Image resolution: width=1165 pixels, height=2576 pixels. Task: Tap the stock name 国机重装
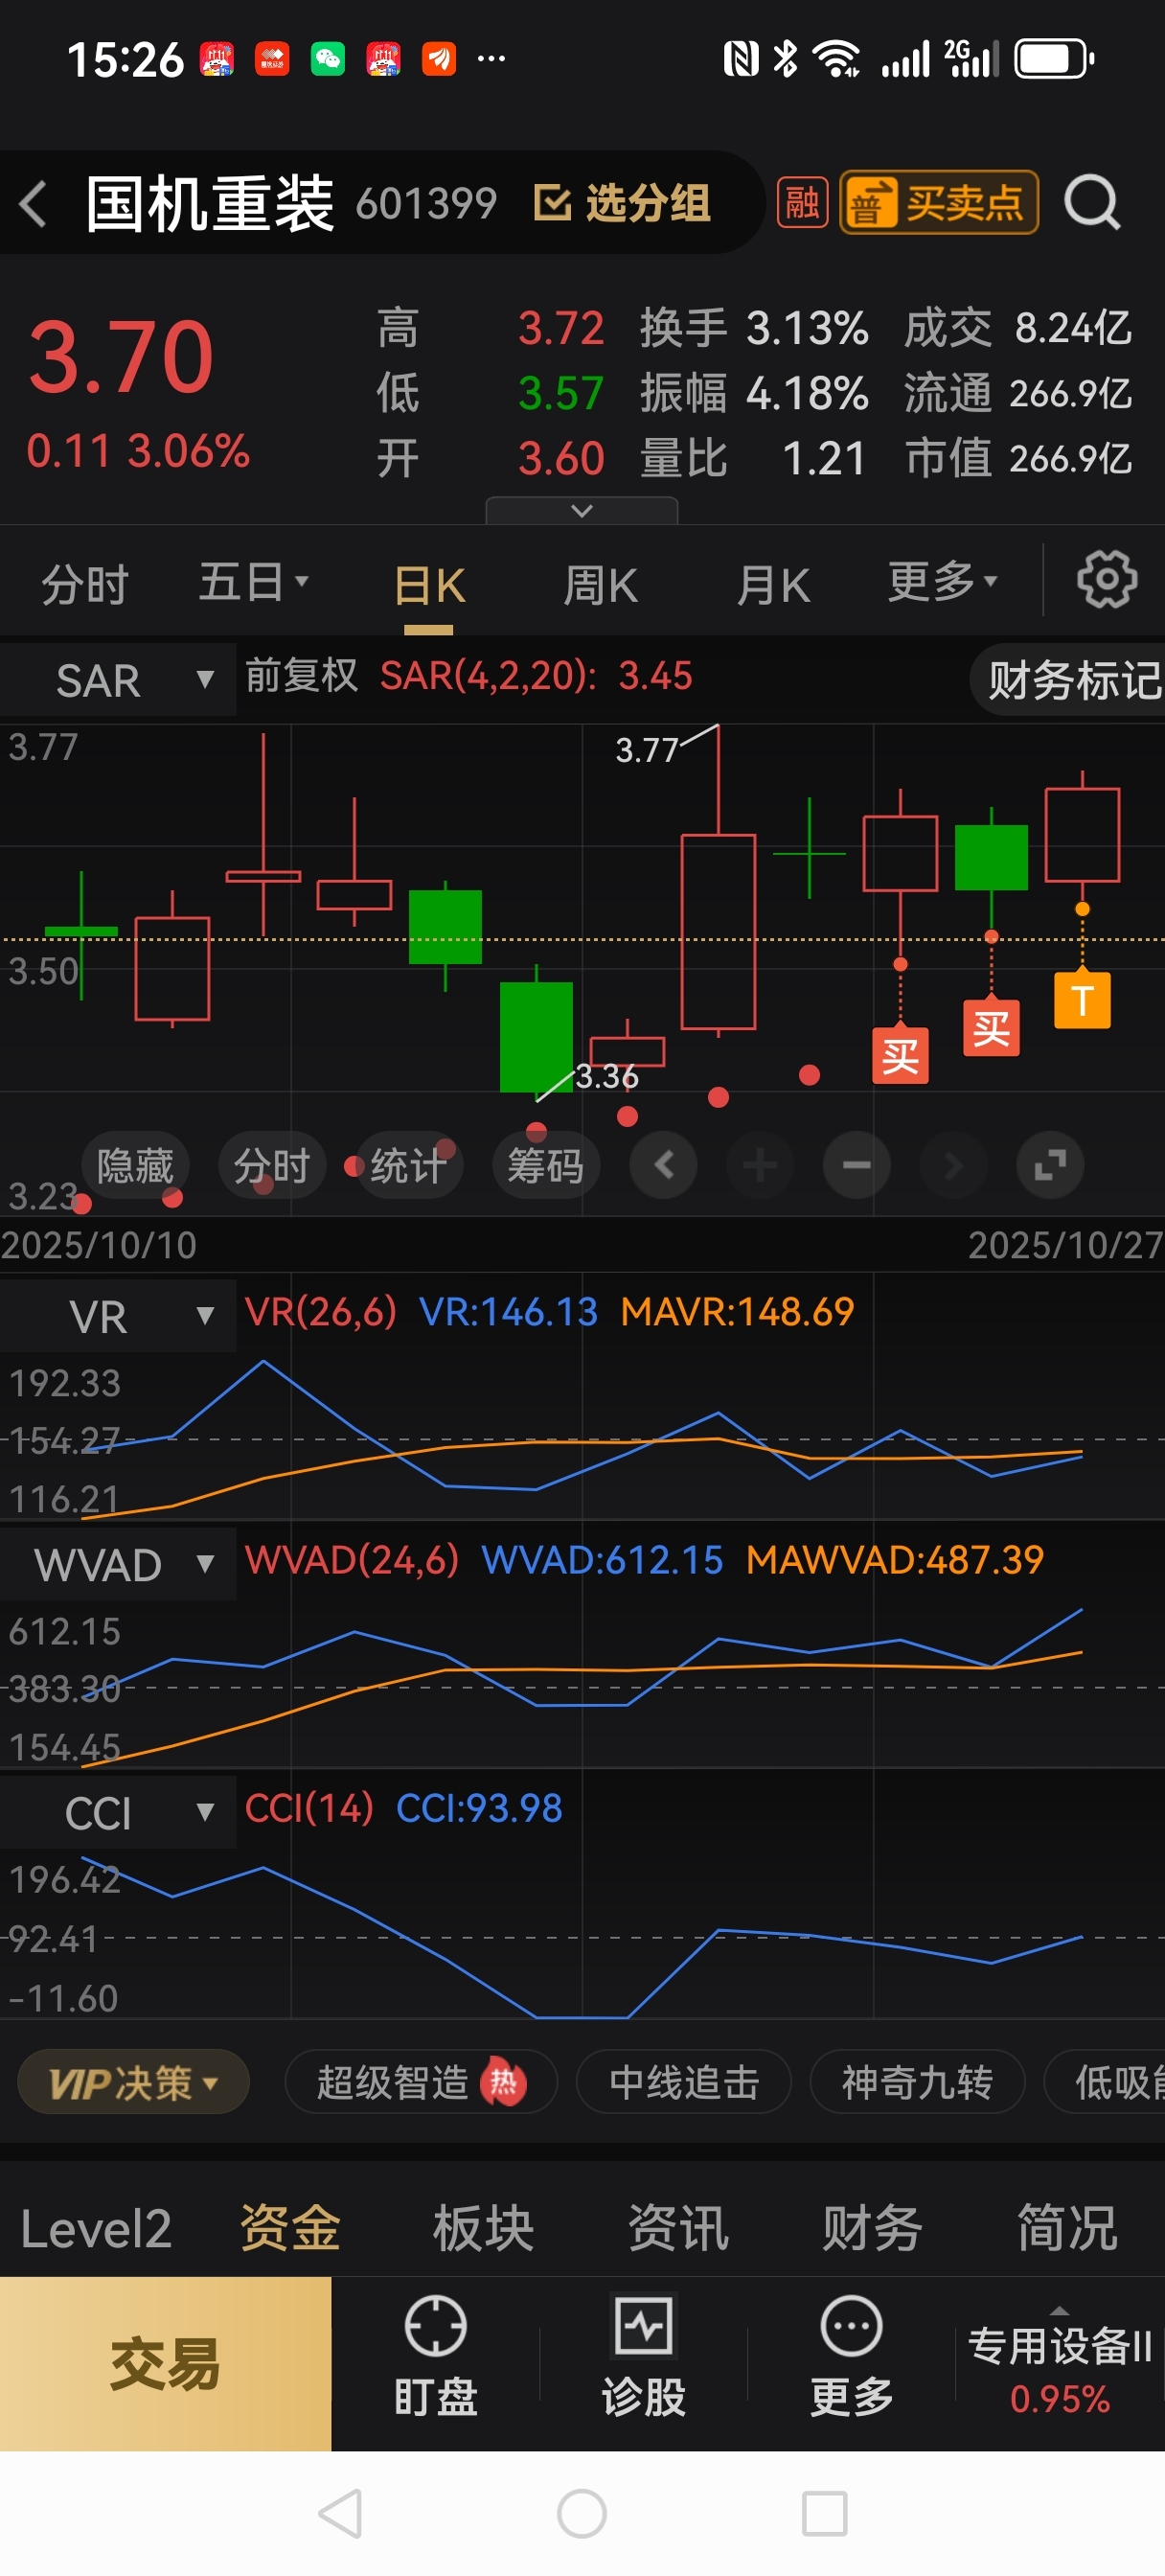pos(209,204)
